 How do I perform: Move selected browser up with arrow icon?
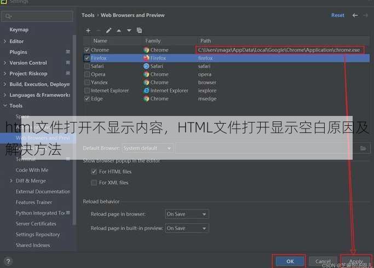click(x=119, y=31)
